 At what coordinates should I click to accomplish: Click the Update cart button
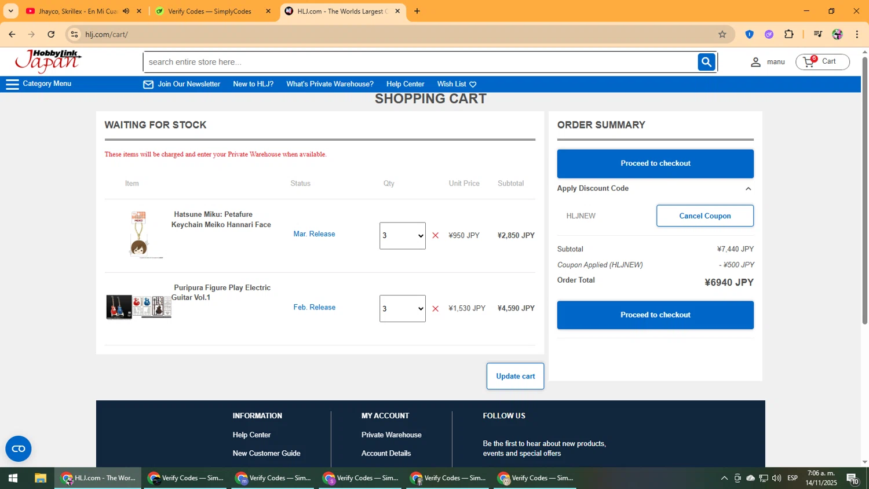tap(515, 376)
